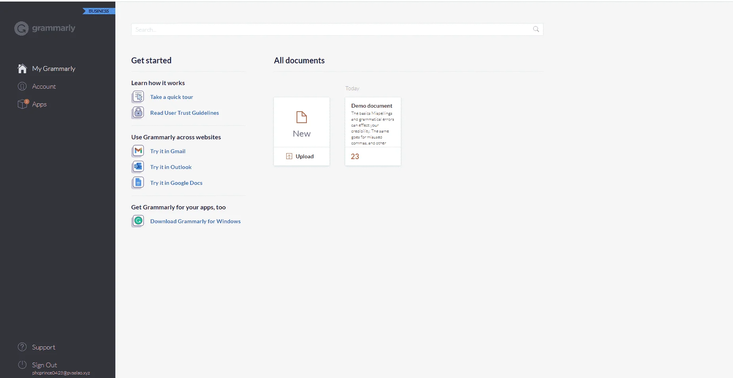The image size is (733, 378).
Task: Click Download Grammarly for Windows link
Action: [x=195, y=221]
